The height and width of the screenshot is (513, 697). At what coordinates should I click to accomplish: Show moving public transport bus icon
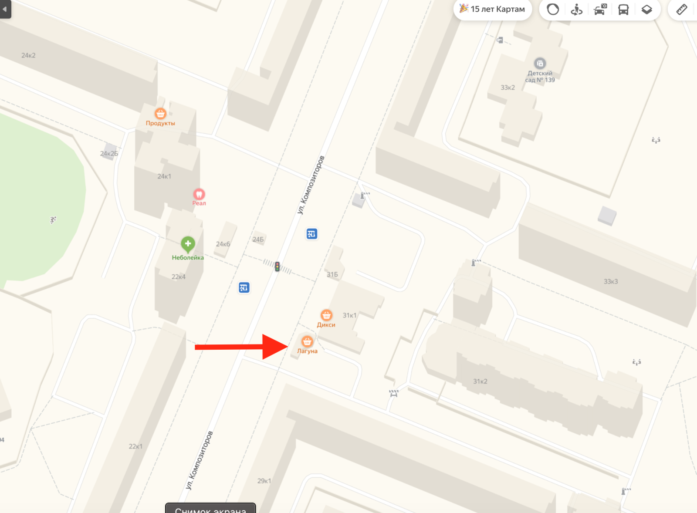[623, 9]
